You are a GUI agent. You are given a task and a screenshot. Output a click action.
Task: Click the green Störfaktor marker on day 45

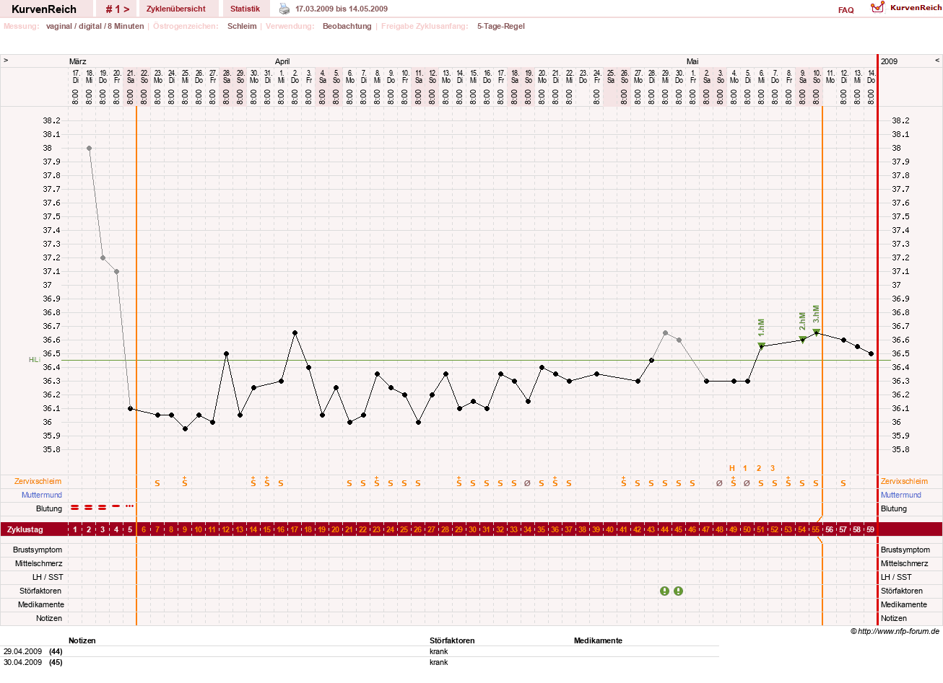(x=679, y=591)
